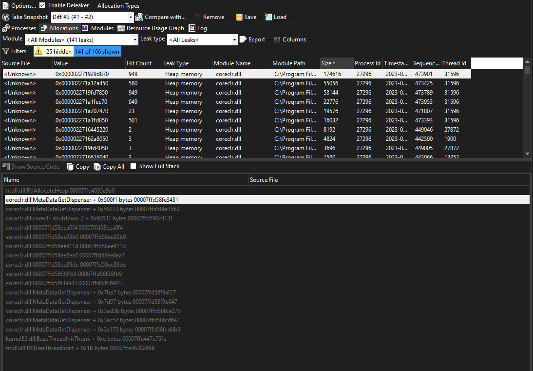
Task: Click the Copy All button
Action: tap(109, 166)
